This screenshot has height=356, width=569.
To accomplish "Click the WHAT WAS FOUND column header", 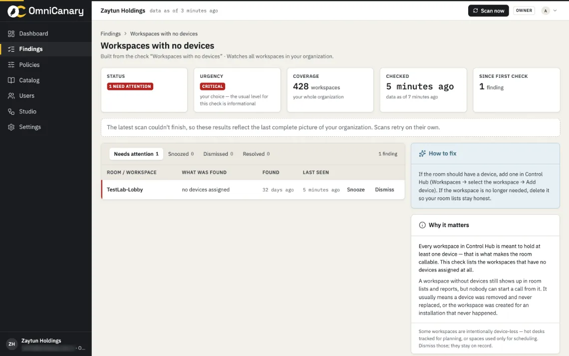I will (204, 172).
